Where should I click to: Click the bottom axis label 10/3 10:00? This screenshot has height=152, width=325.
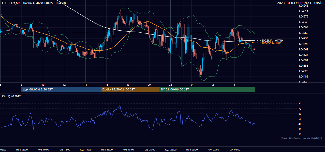coord(43,150)
